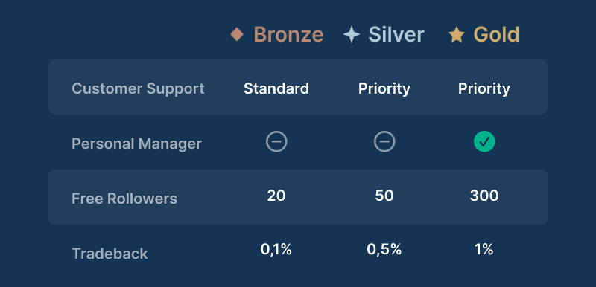The height and width of the screenshot is (287, 596).
Task: Click the Gold star icon
Action: 456,35
